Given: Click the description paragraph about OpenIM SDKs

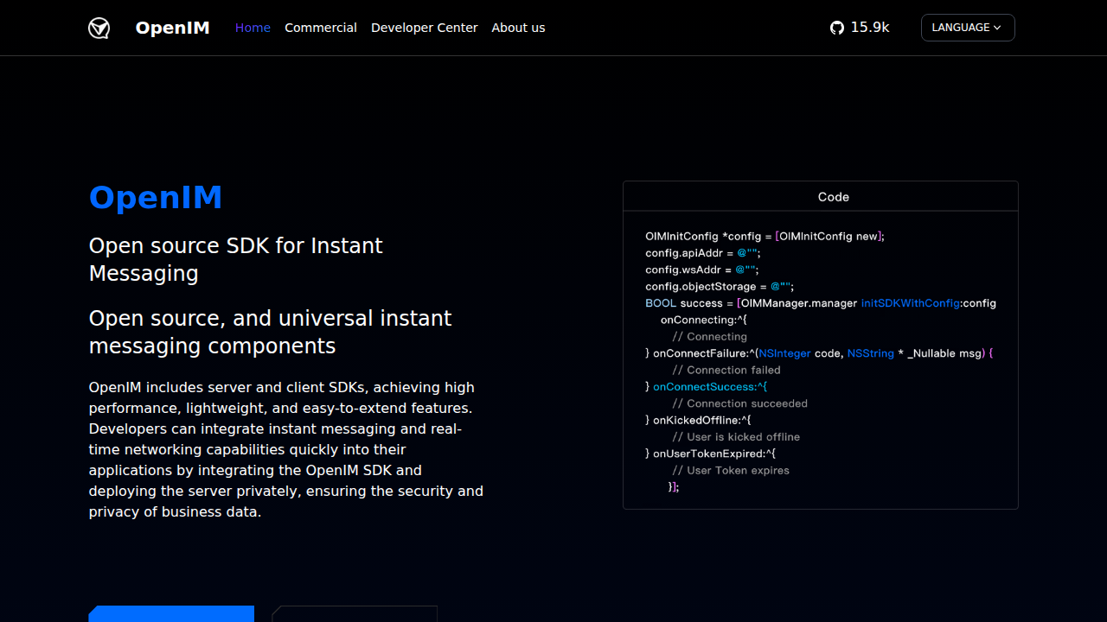Looking at the screenshot, I should (x=285, y=449).
